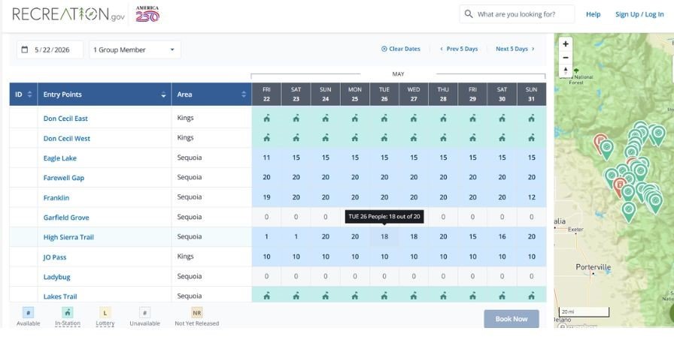Sort table by ID column
674x343 pixels.
click(x=30, y=95)
